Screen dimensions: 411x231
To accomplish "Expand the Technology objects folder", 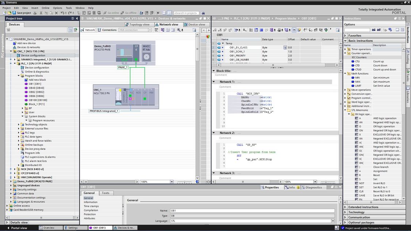I will pyautogui.click(x=19, y=124).
